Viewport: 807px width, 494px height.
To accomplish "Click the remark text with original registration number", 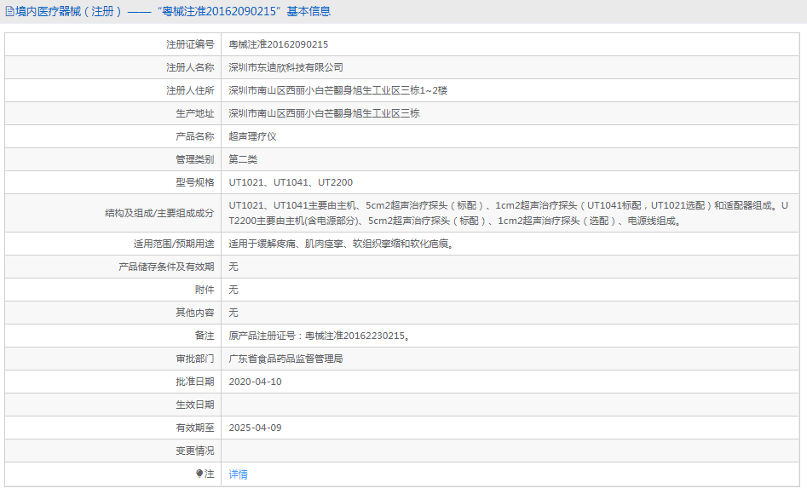I will click(x=320, y=336).
